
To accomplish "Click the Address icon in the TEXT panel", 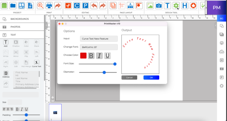I will click(6, 73).
